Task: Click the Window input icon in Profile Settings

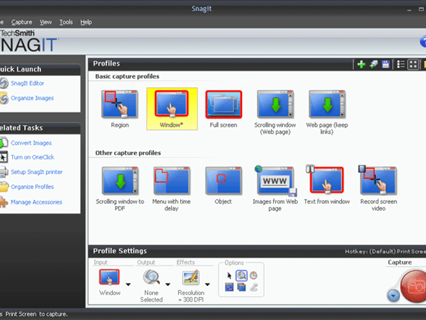Action: pyautogui.click(x=109, y=277)
